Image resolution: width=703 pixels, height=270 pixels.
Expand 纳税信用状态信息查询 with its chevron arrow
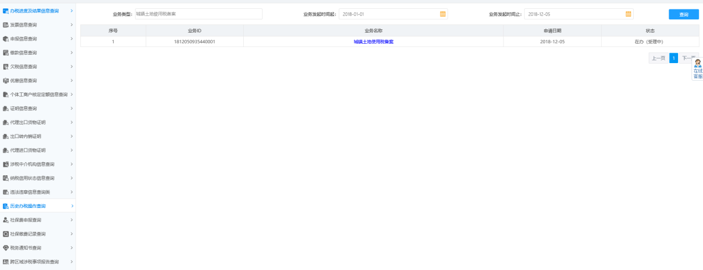pyautogui.click(x=72, y=178)
